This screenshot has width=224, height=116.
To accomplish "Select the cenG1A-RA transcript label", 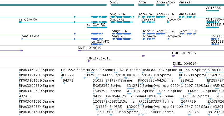I will [x=28, y=19].
